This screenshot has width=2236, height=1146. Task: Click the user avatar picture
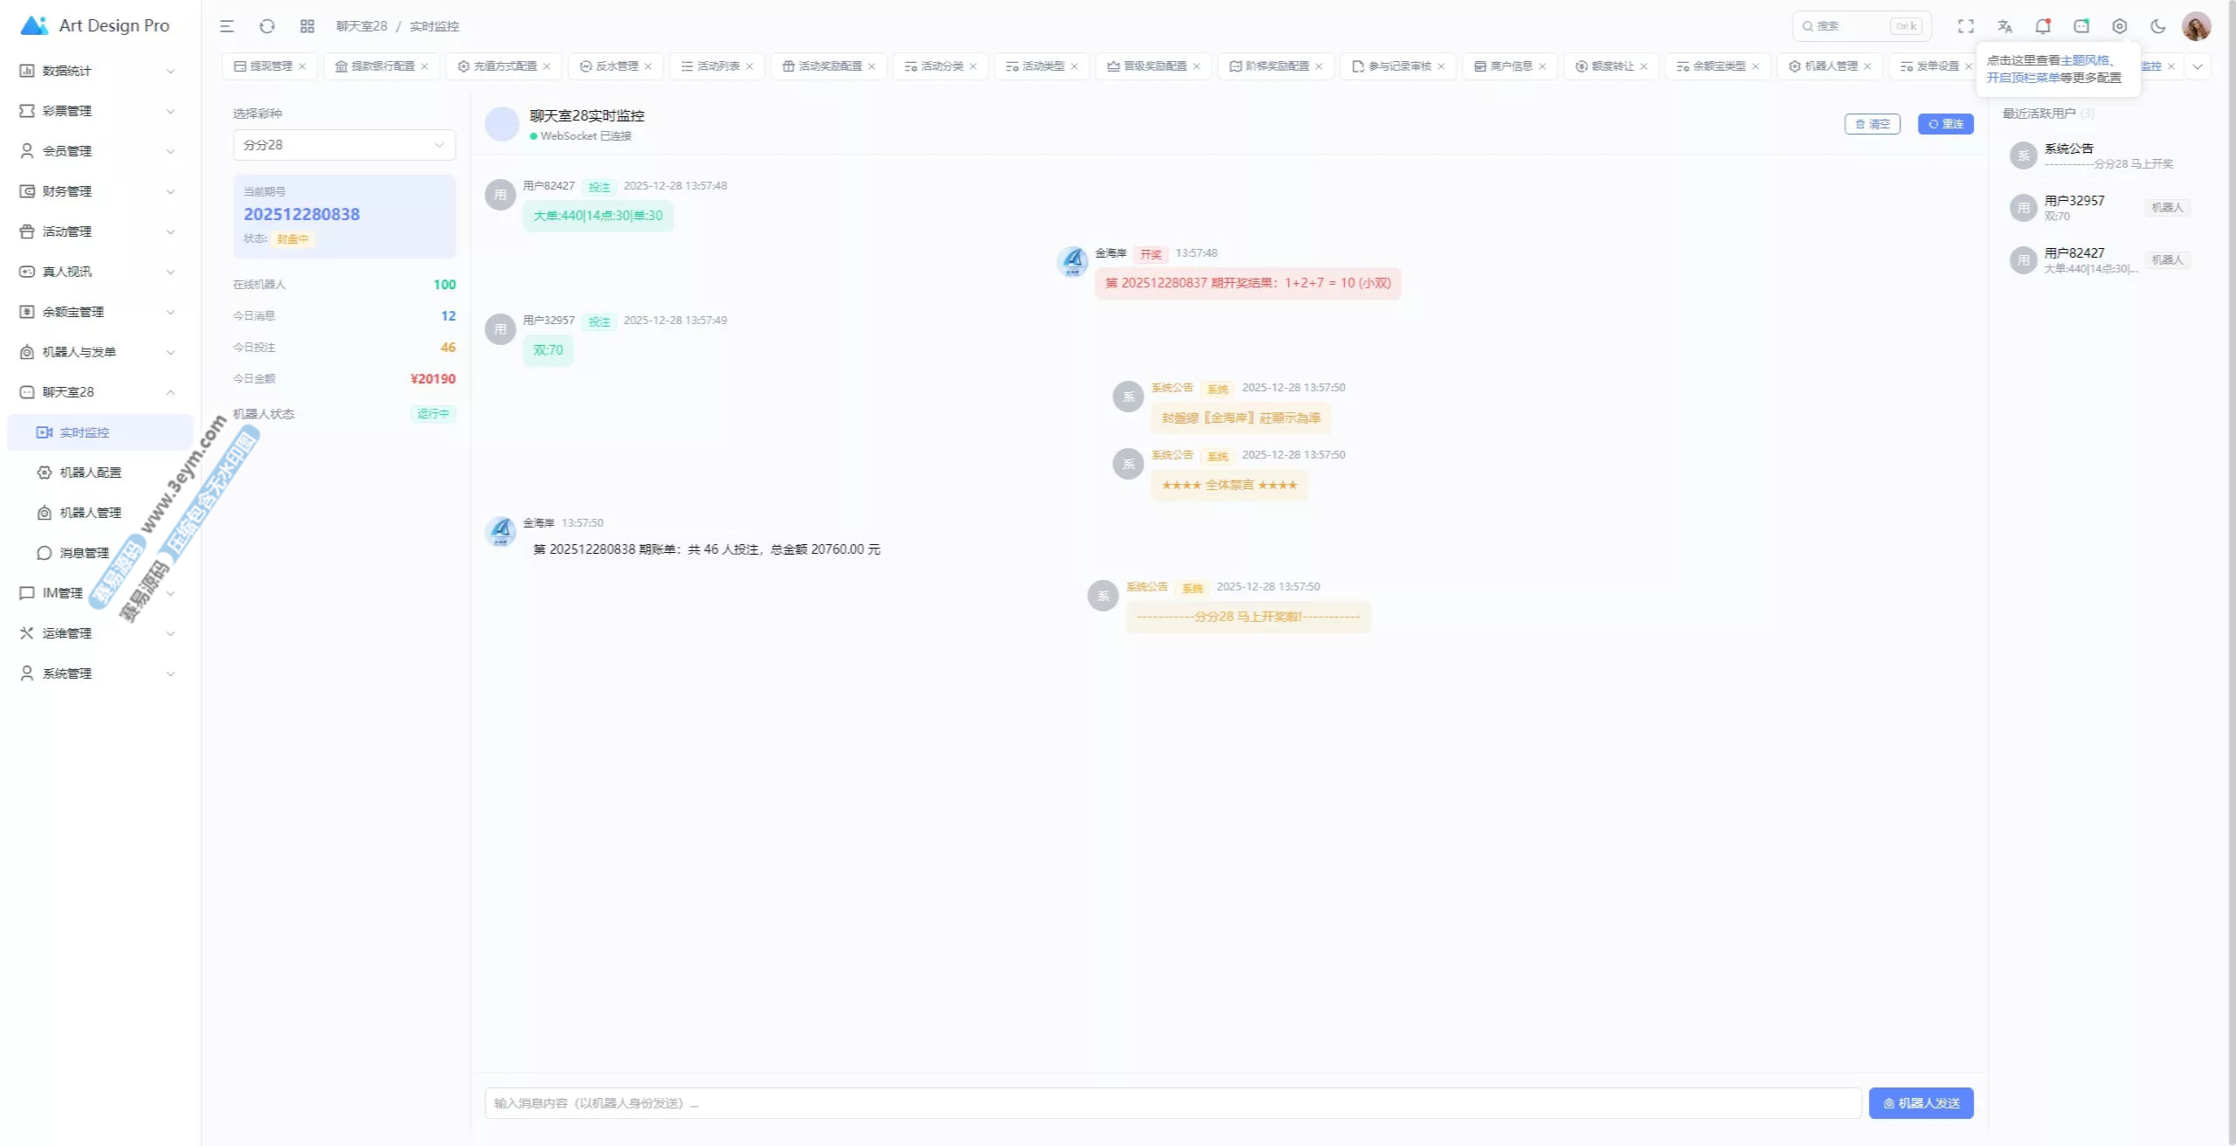point(2196,26)
